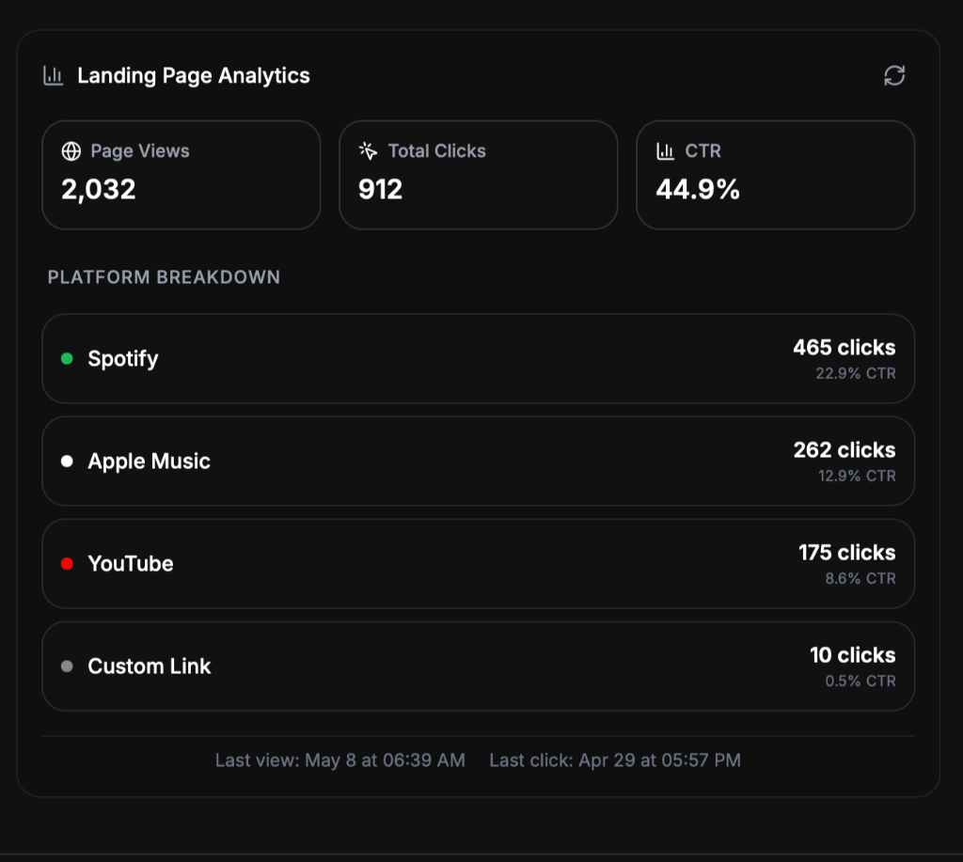Click the Last view May 8 timestamp
This screenshot has width=963, height=862.
[x=340, y=760]
